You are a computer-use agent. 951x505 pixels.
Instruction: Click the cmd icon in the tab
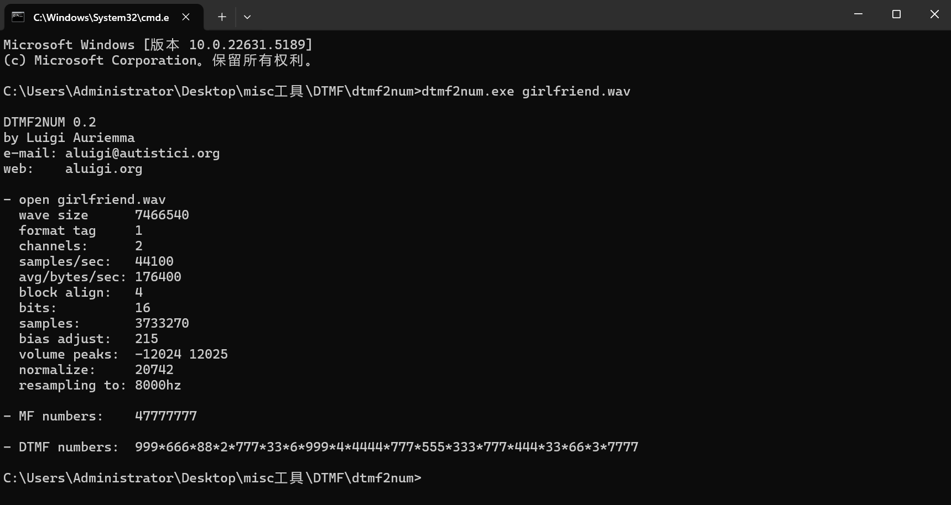[x=18, y=17]
